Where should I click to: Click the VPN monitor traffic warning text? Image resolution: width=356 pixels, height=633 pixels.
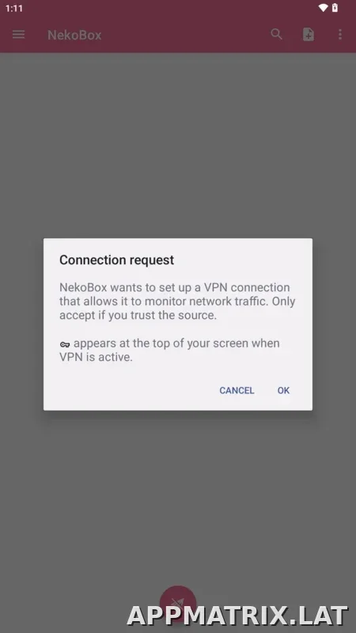coord(177,301)
